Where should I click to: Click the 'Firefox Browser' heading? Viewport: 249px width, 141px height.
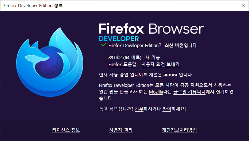point(151,28)
